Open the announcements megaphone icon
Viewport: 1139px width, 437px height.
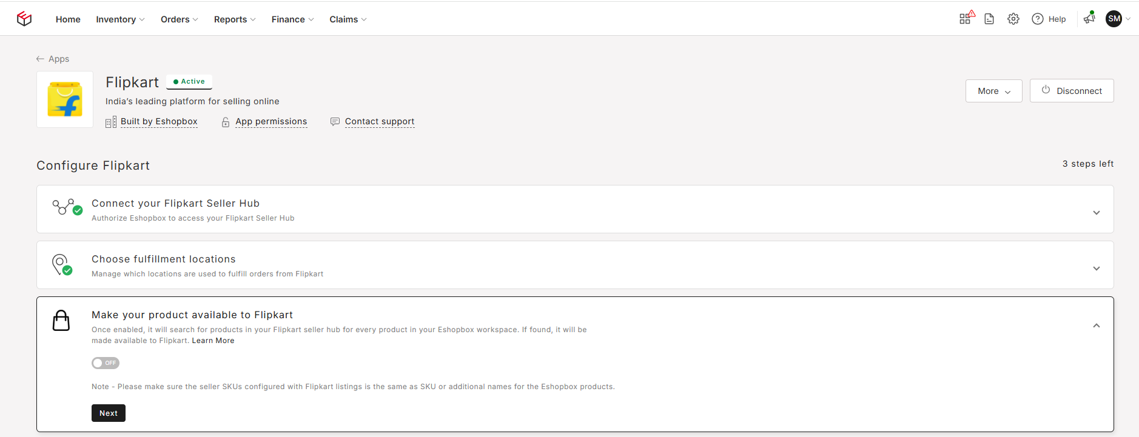click(1089, 18)
